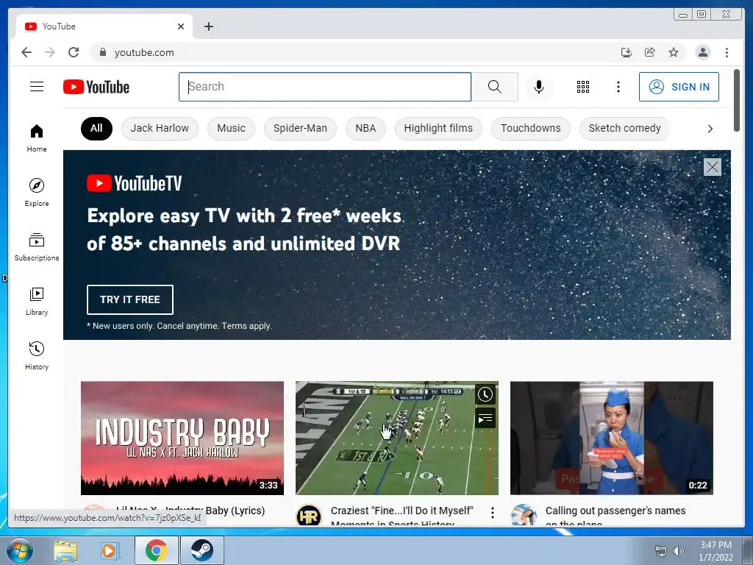The height and width of the screenshot is (565, 753).
Task: Go to Home in sidebar
Action: pyautogui.click(x=37, y=138)
